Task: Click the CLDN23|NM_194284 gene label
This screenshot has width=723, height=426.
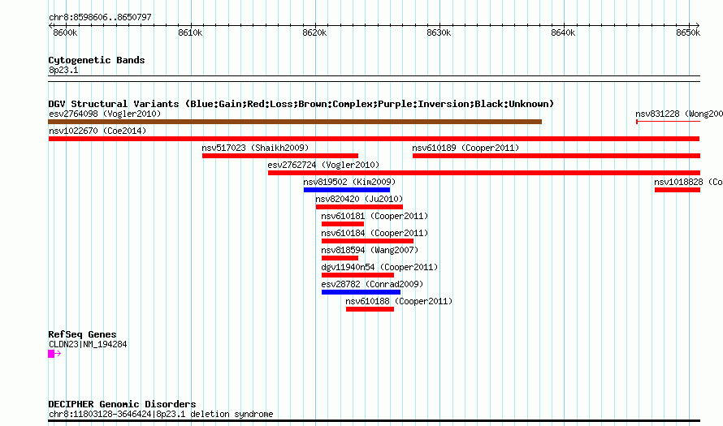Action: click(x=88, y=344)
